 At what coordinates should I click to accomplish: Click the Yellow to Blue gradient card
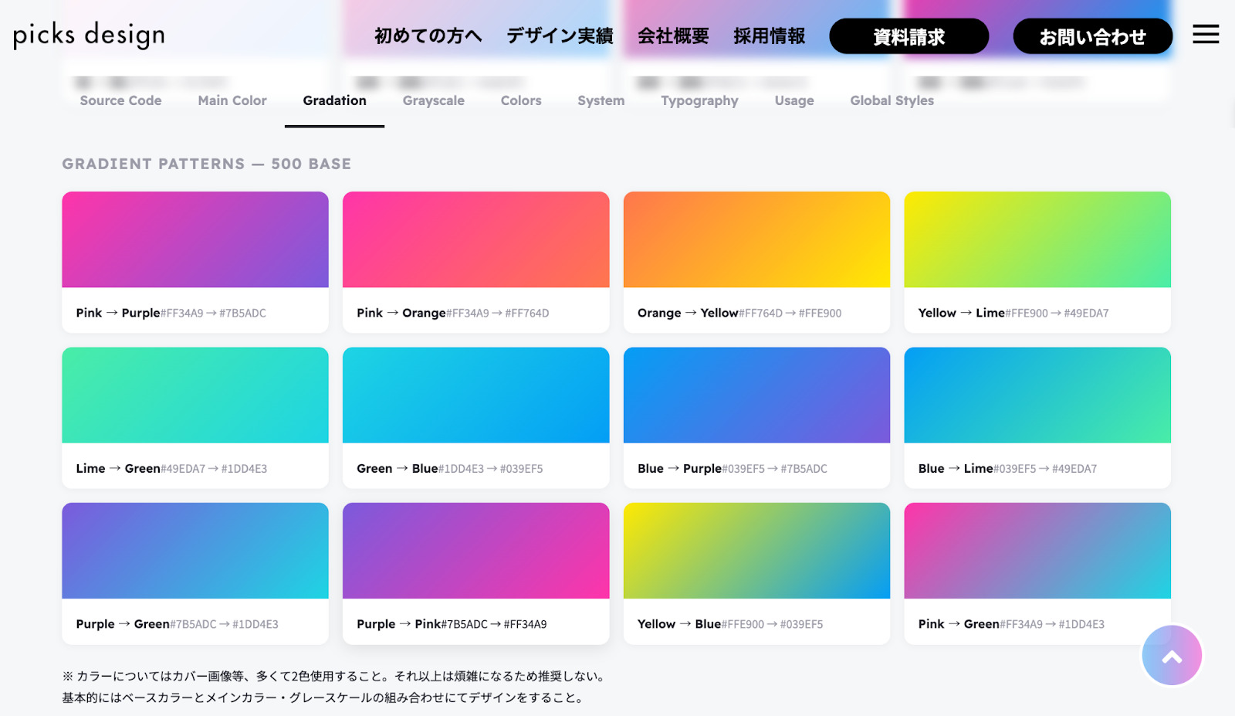tap(756, 550)
